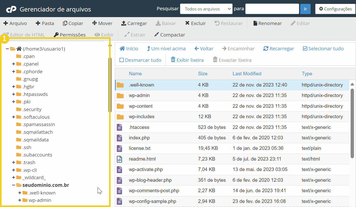This screenshot has height=207, width=356.
Task: Expand the _wildcard_ tree folder
Action: point(14,177)
